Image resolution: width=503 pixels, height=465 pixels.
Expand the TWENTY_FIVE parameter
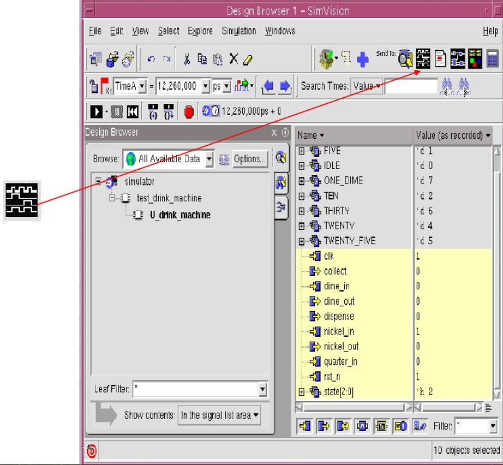click(x=301, y=241)
